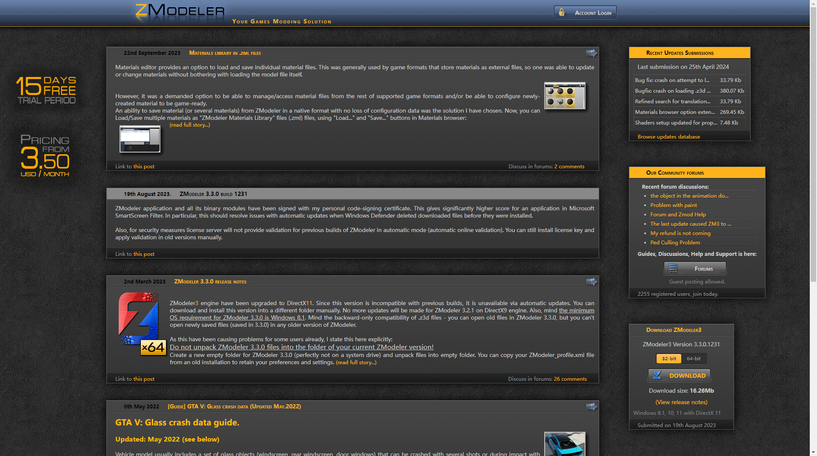Open 'this post' link for 22nd September post
This screenshot has width=817, height=456.
click(144, 167)
